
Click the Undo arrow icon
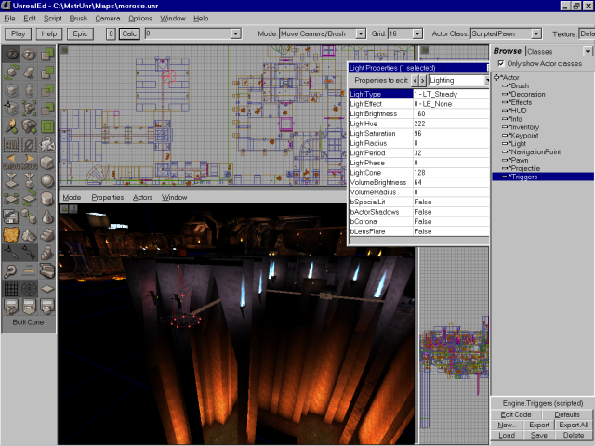[12, 159]
